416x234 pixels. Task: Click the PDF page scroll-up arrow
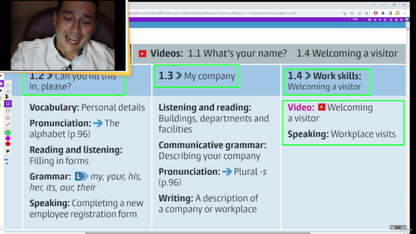(408, 24)
